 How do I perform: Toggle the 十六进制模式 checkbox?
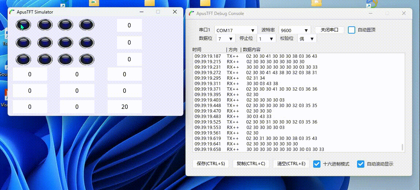tap(317, 164)
